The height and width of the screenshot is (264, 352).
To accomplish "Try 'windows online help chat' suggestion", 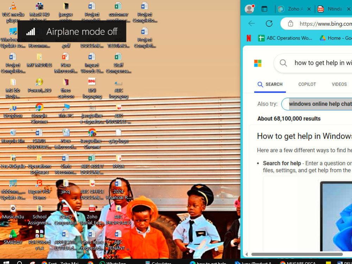I will pyautogui.click(x=317, y=104).
